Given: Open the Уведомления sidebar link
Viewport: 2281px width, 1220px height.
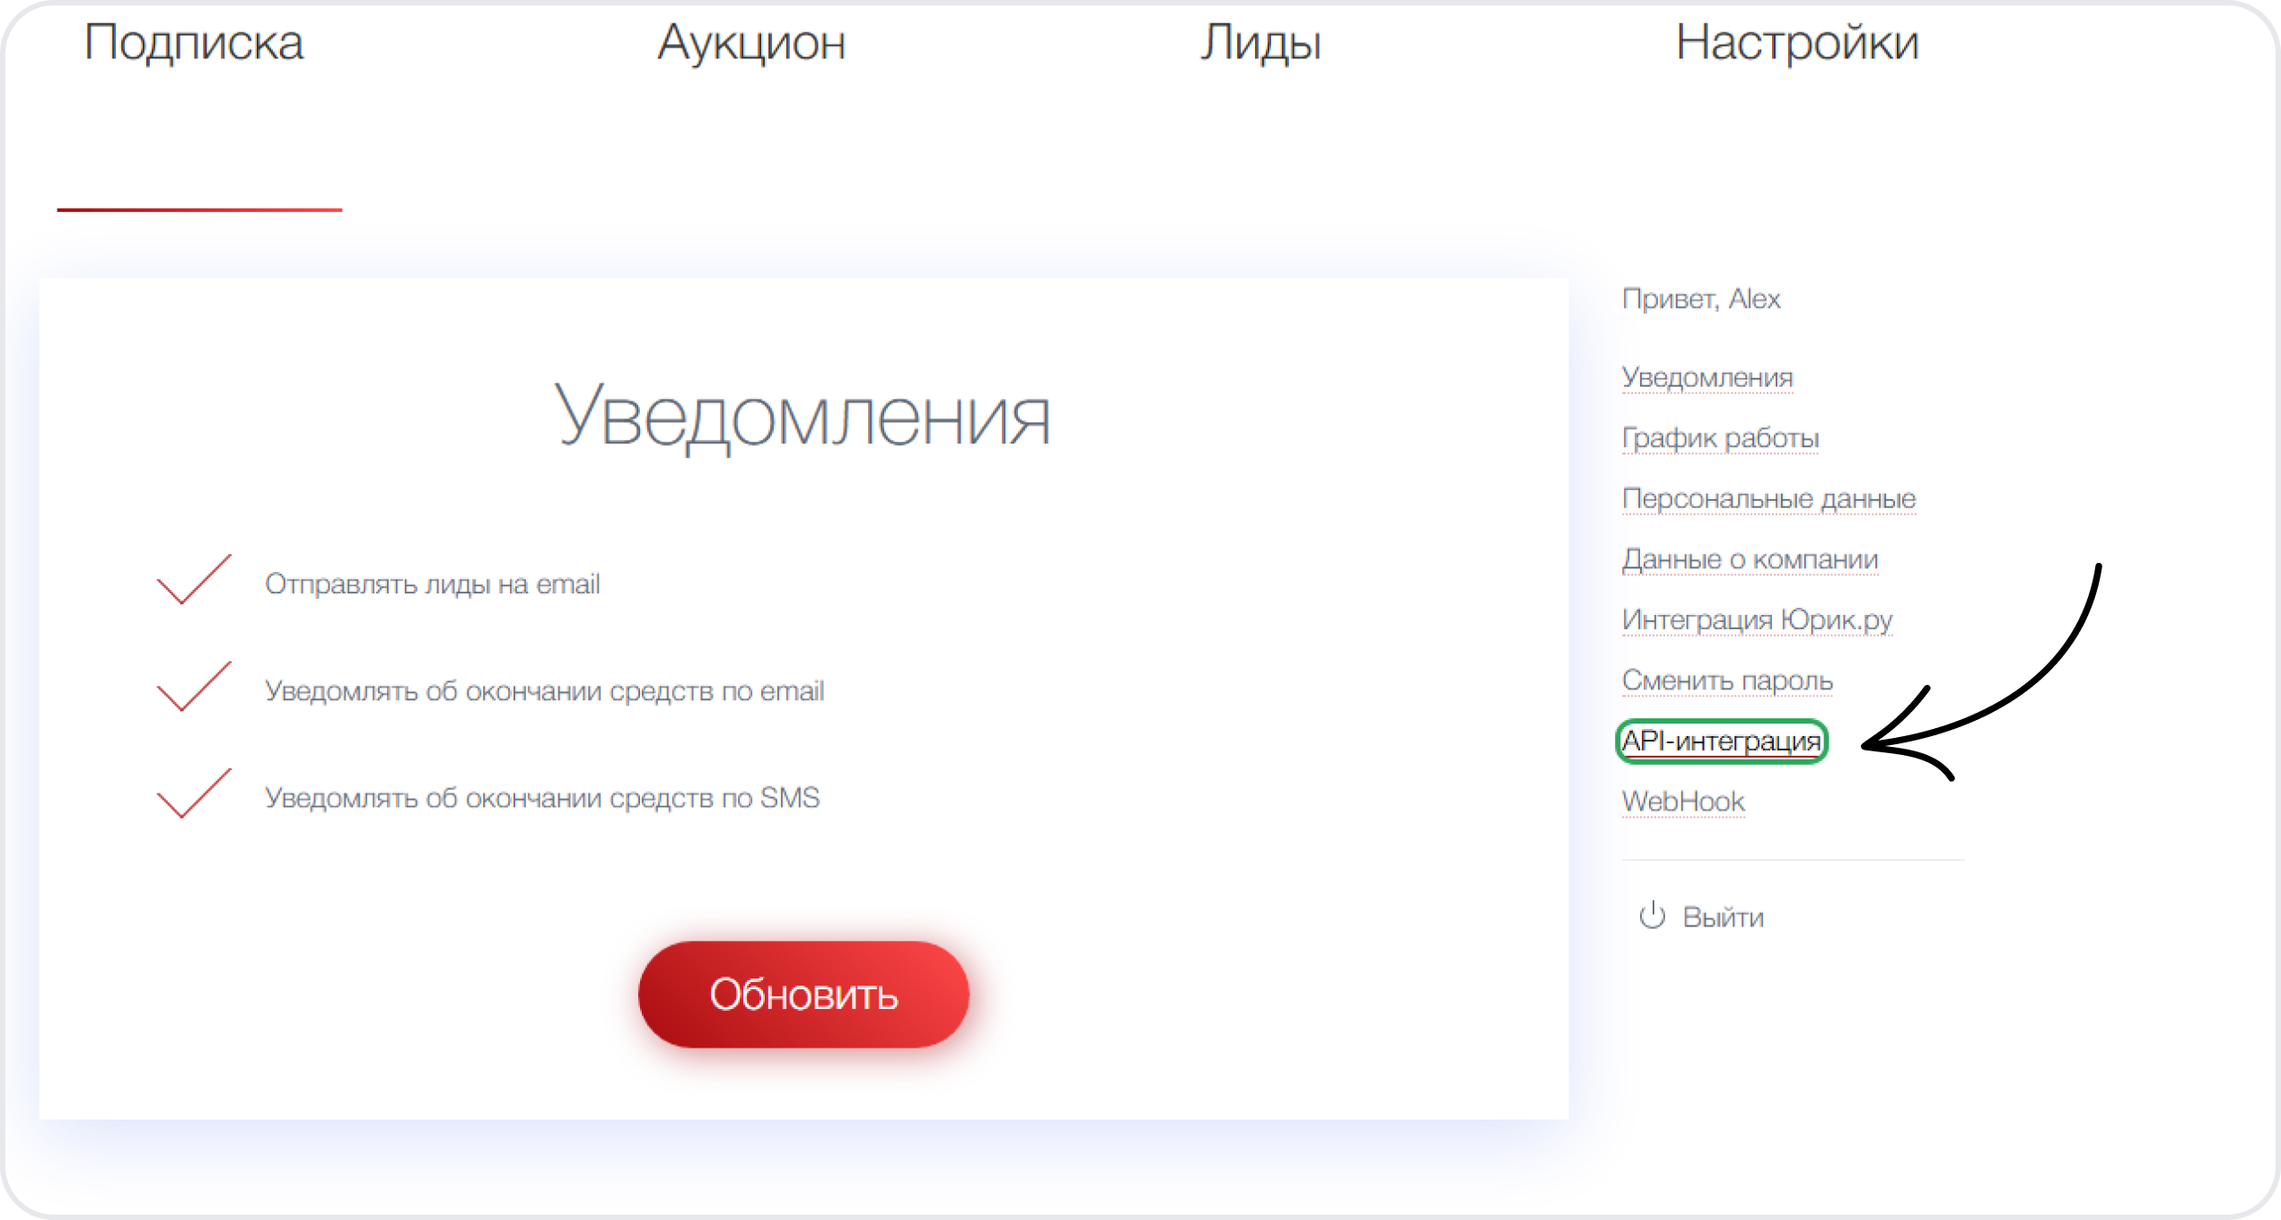Looking at the screenshot, I should click(x=1707, y=378).
